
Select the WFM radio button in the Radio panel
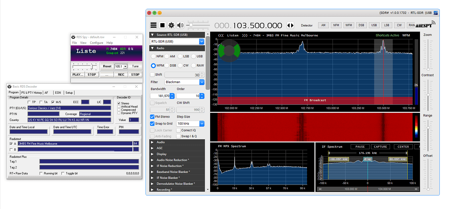pos(153,65)
